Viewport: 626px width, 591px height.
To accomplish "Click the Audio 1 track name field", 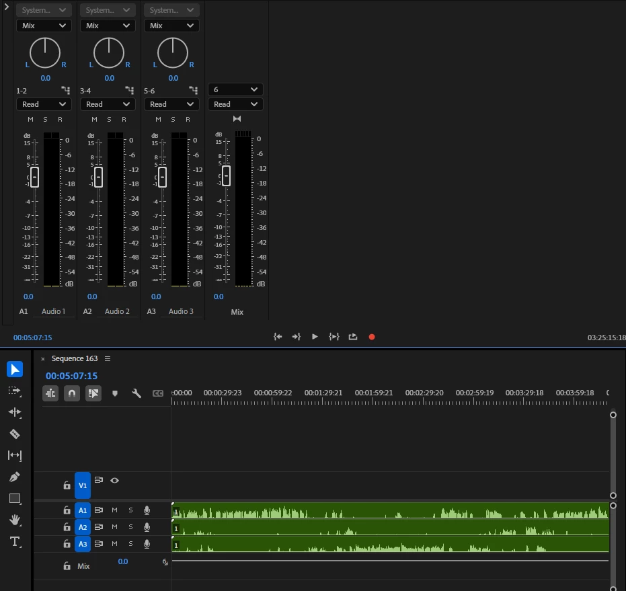I will [54, 311].
